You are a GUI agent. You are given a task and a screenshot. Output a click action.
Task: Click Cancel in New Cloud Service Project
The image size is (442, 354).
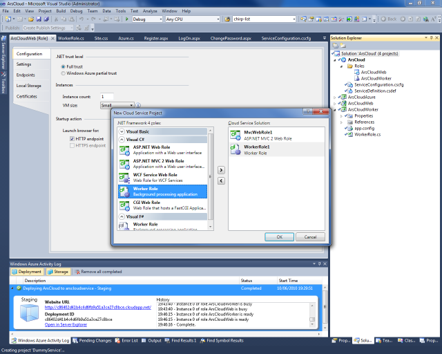[310, 237]
